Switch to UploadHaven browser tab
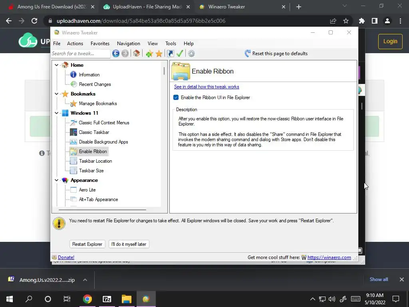This screenshot has height=307, width=409. (147, 7)
